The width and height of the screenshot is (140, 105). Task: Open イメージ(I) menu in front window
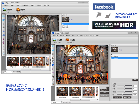pos(75,36)
